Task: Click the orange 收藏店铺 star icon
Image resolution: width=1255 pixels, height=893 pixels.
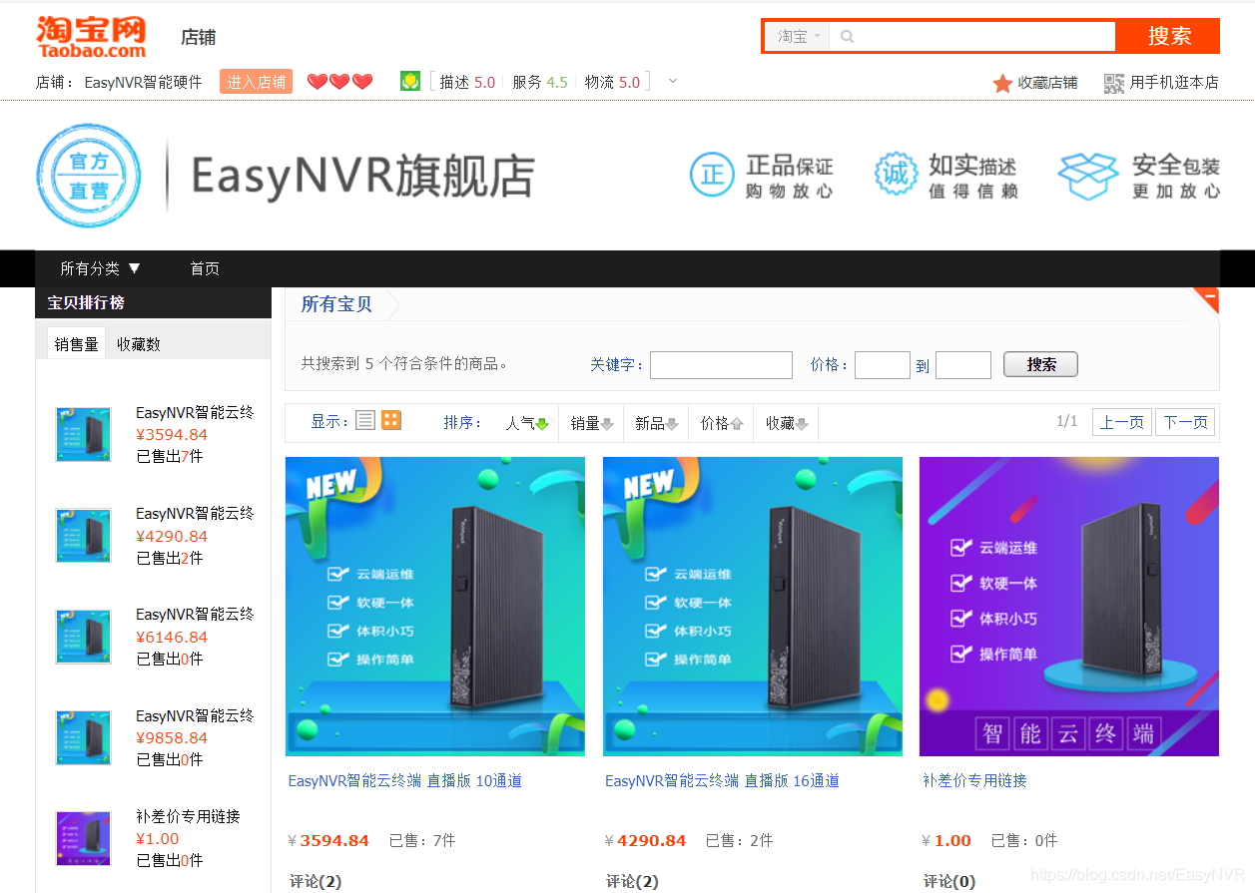Action: [x=1002, y=83]
